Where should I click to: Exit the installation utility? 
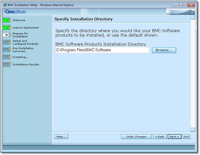click(186, 137)
